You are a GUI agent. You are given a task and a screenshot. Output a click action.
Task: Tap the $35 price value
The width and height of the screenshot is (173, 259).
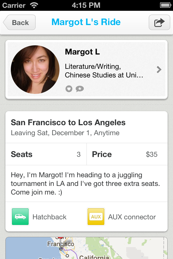tap(152, 154)
